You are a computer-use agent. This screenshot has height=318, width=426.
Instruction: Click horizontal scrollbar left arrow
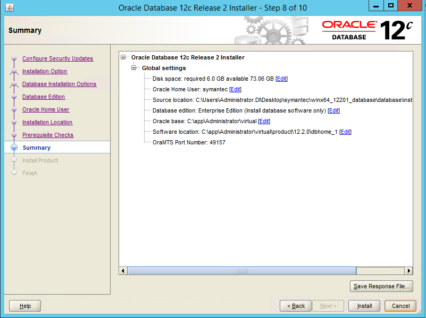[x=123, y=271]
